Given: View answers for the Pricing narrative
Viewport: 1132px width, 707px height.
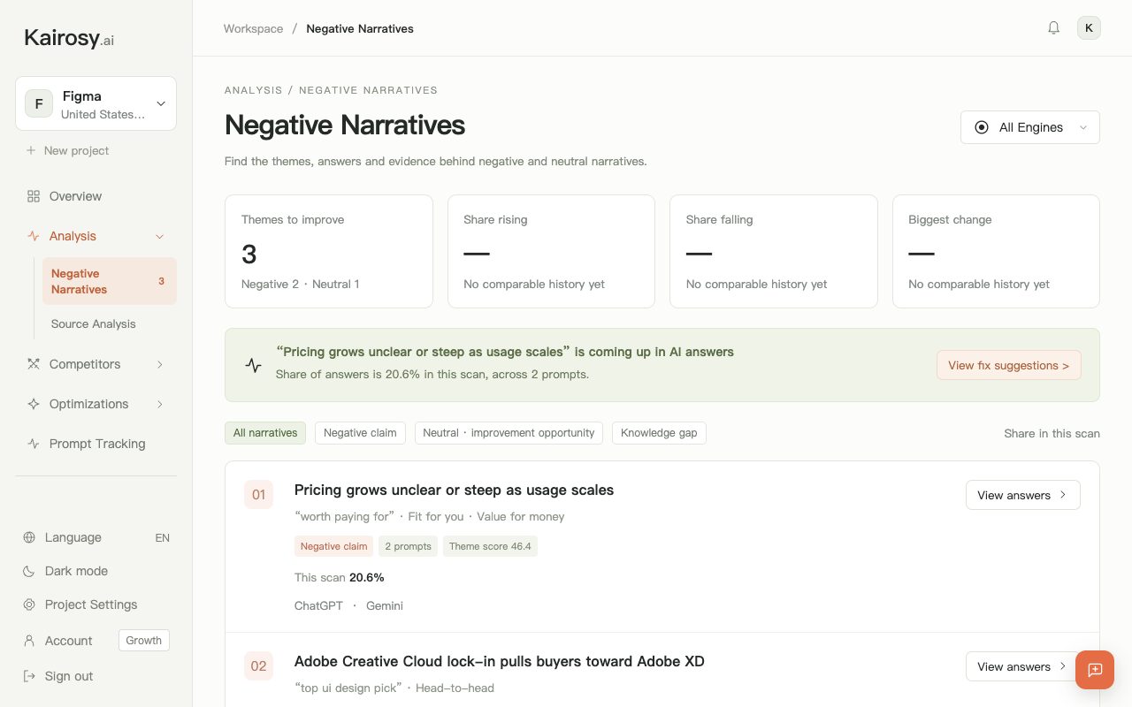Looking at the screenshot, I should pyautogui.click(x=1022, y=495).
